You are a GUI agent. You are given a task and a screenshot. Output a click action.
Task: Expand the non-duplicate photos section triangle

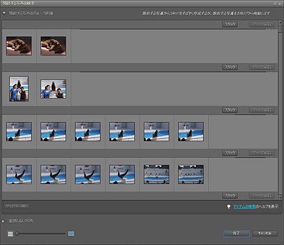(4, 221)
